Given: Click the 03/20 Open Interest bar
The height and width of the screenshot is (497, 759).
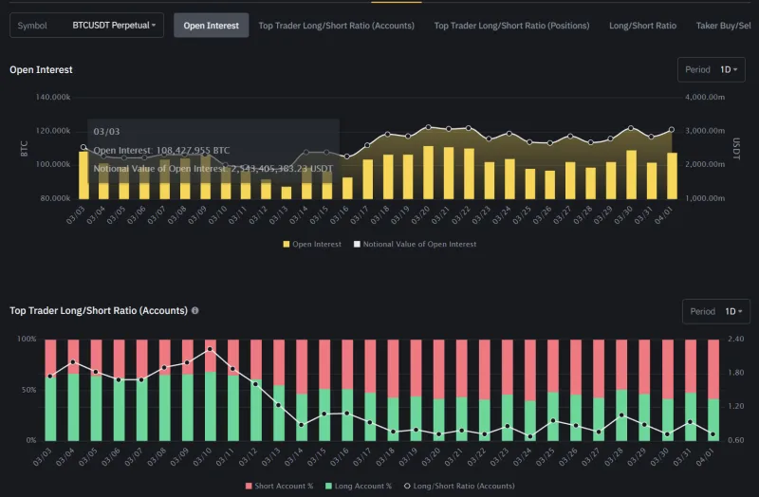Looking at the screenshot, I should click(428, 172).
